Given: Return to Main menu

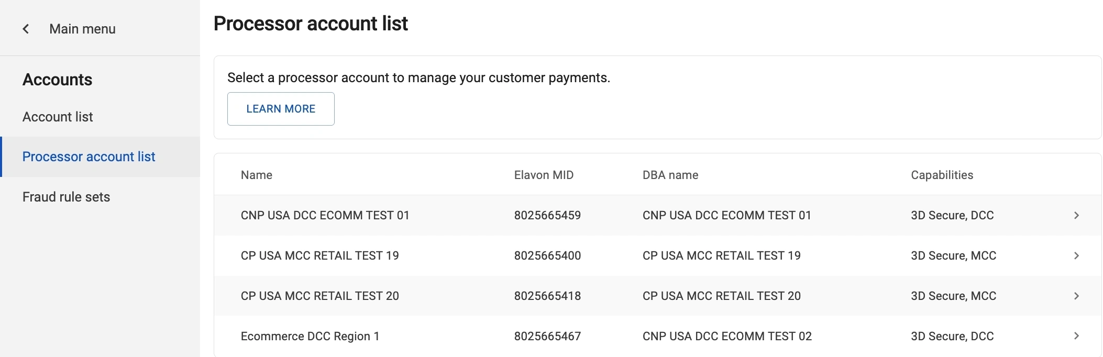Looking at the screenshot, I should click(82, 29).
